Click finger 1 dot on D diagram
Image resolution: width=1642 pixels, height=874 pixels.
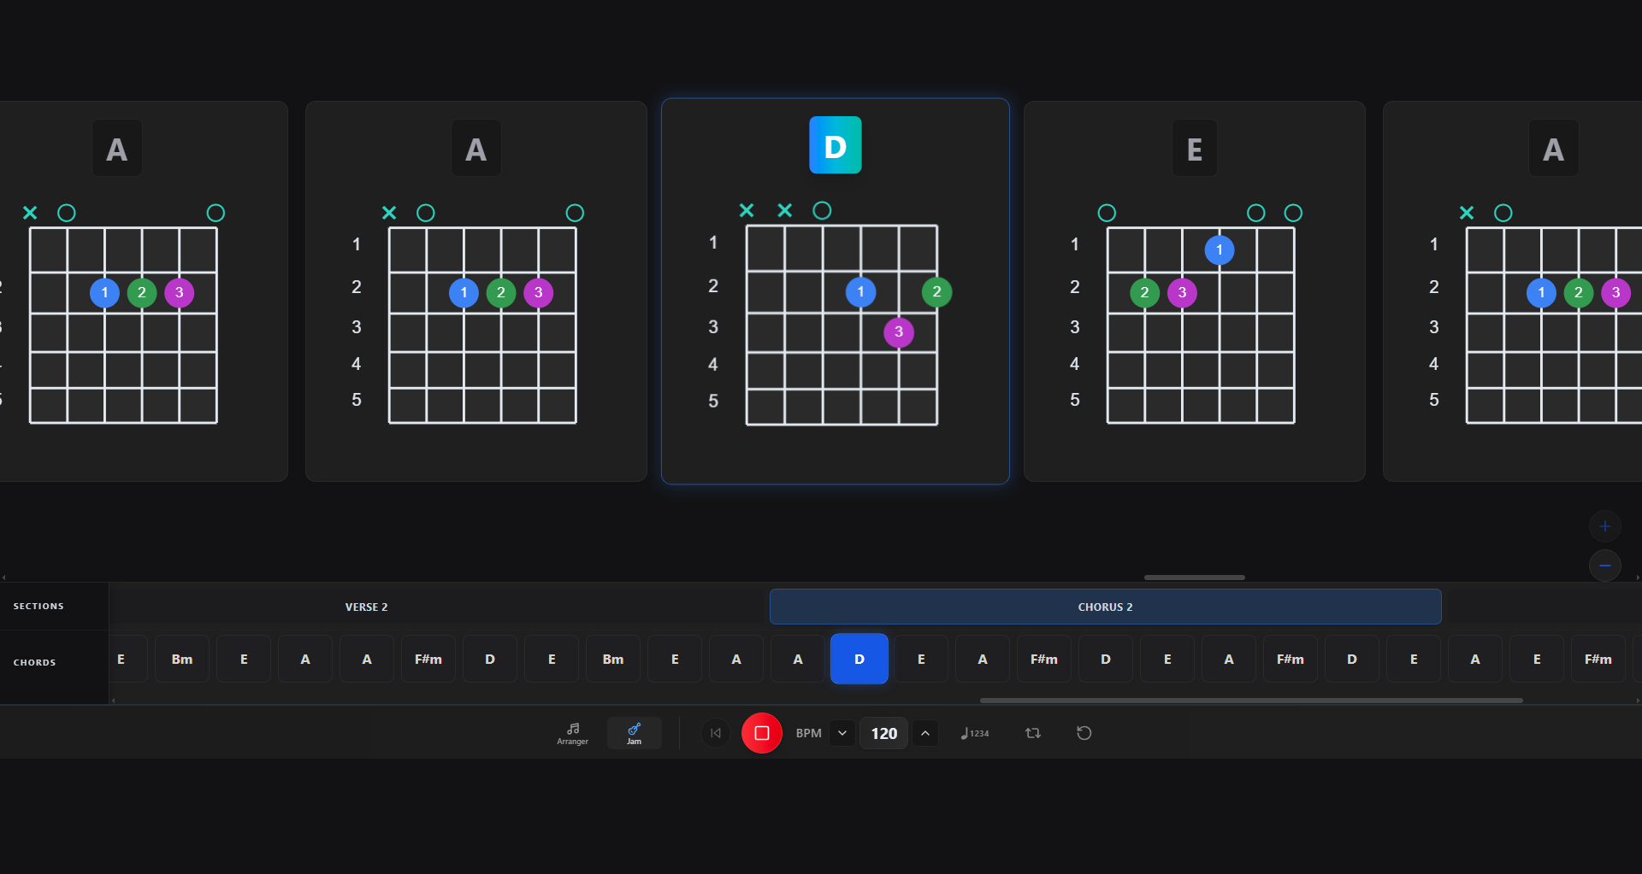(861, 292)
